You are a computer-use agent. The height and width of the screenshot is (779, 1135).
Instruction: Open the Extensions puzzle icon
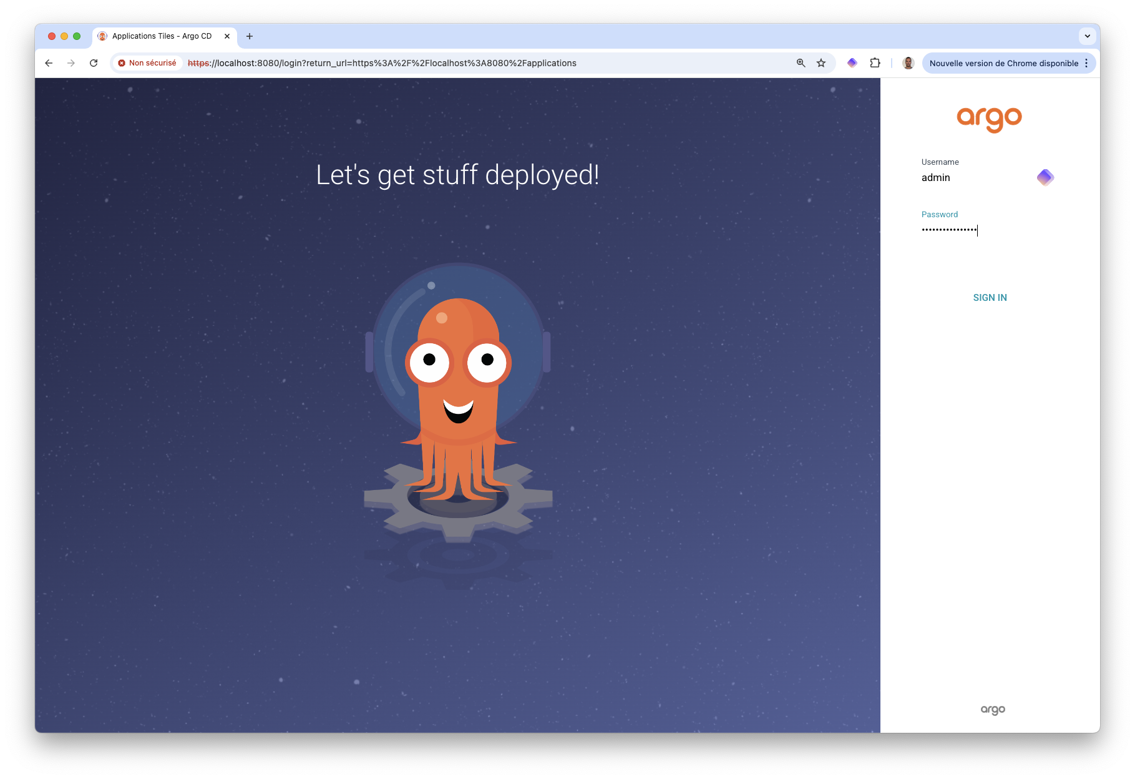[x=875, y=63]
